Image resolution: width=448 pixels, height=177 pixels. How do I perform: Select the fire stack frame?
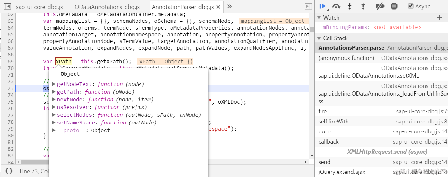coord(381,111)
